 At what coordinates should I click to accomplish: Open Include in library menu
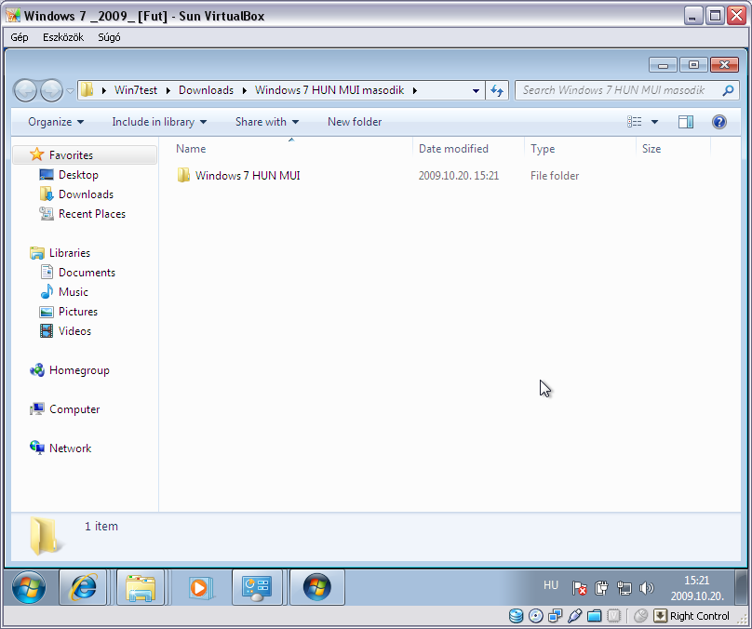(159, 122)
